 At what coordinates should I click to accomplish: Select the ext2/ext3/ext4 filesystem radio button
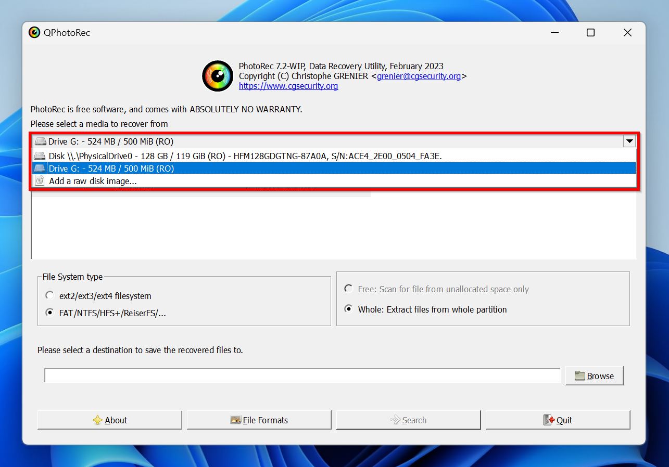pos(49,295)
